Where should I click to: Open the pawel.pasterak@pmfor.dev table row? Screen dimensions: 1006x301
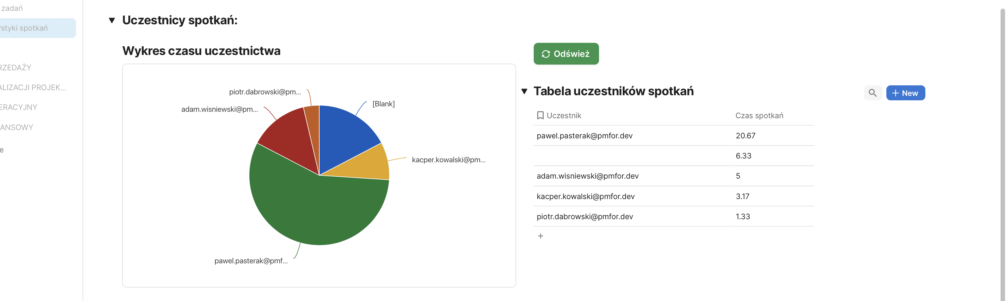(584, 136)
